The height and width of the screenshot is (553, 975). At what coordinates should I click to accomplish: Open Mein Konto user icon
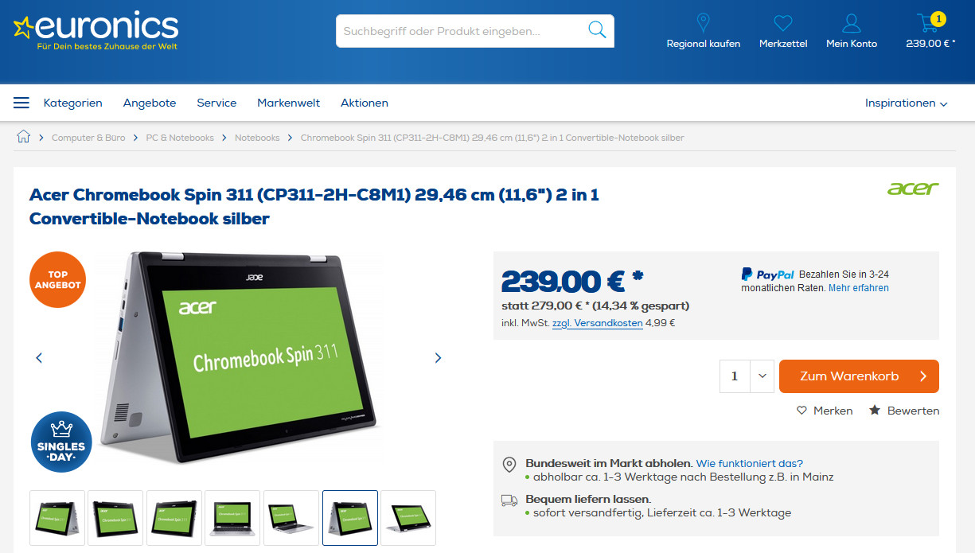[x=852, y=23]
